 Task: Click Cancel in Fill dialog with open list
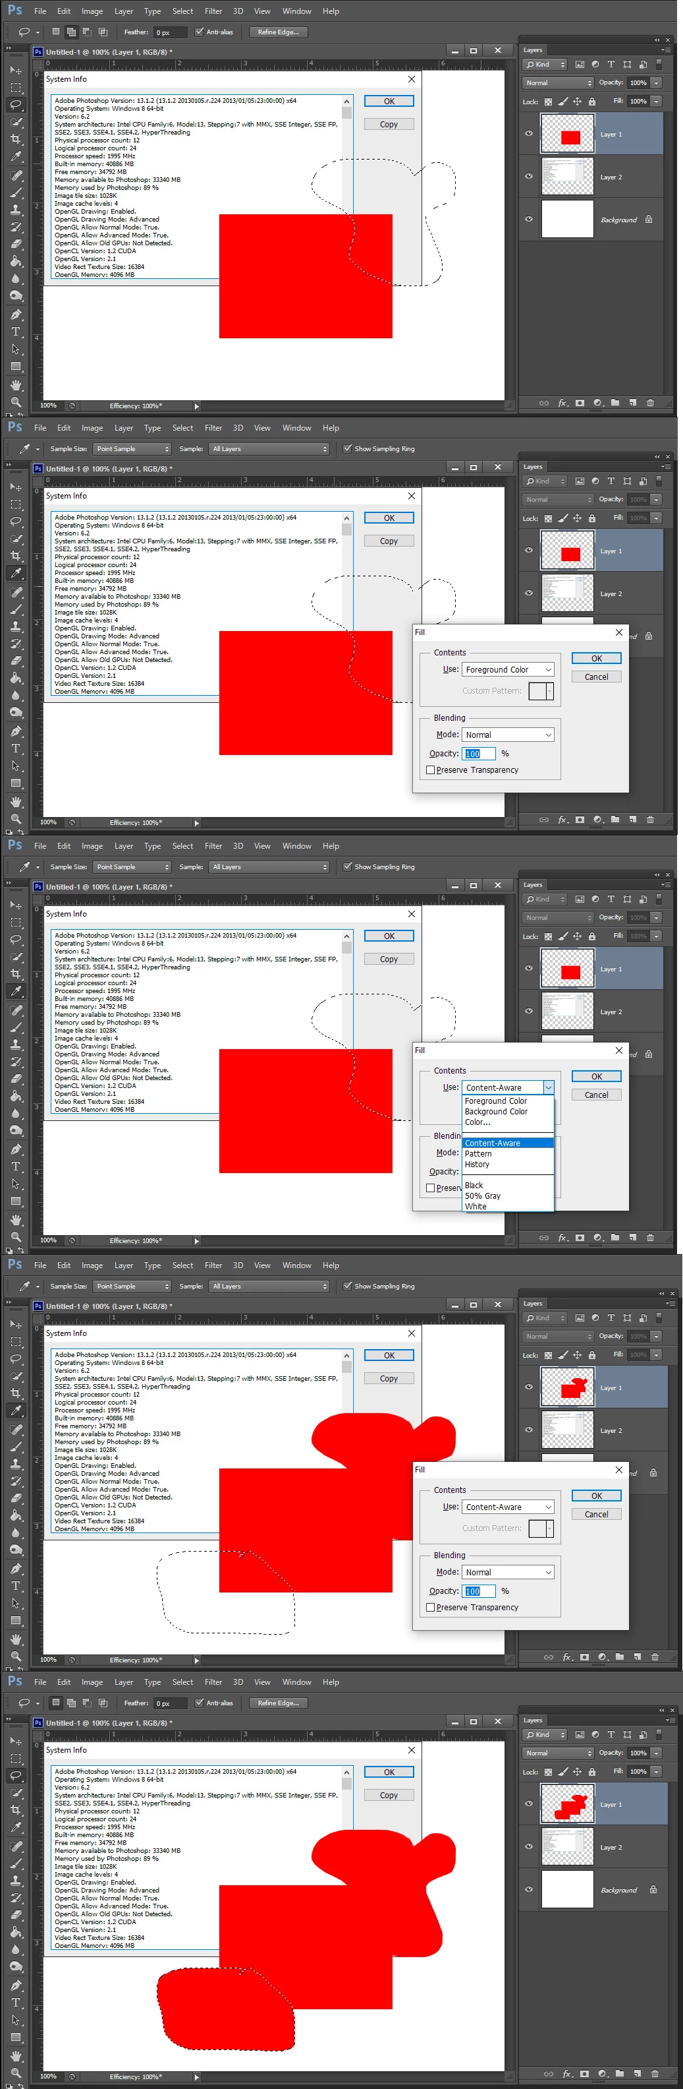(596, 1095)
